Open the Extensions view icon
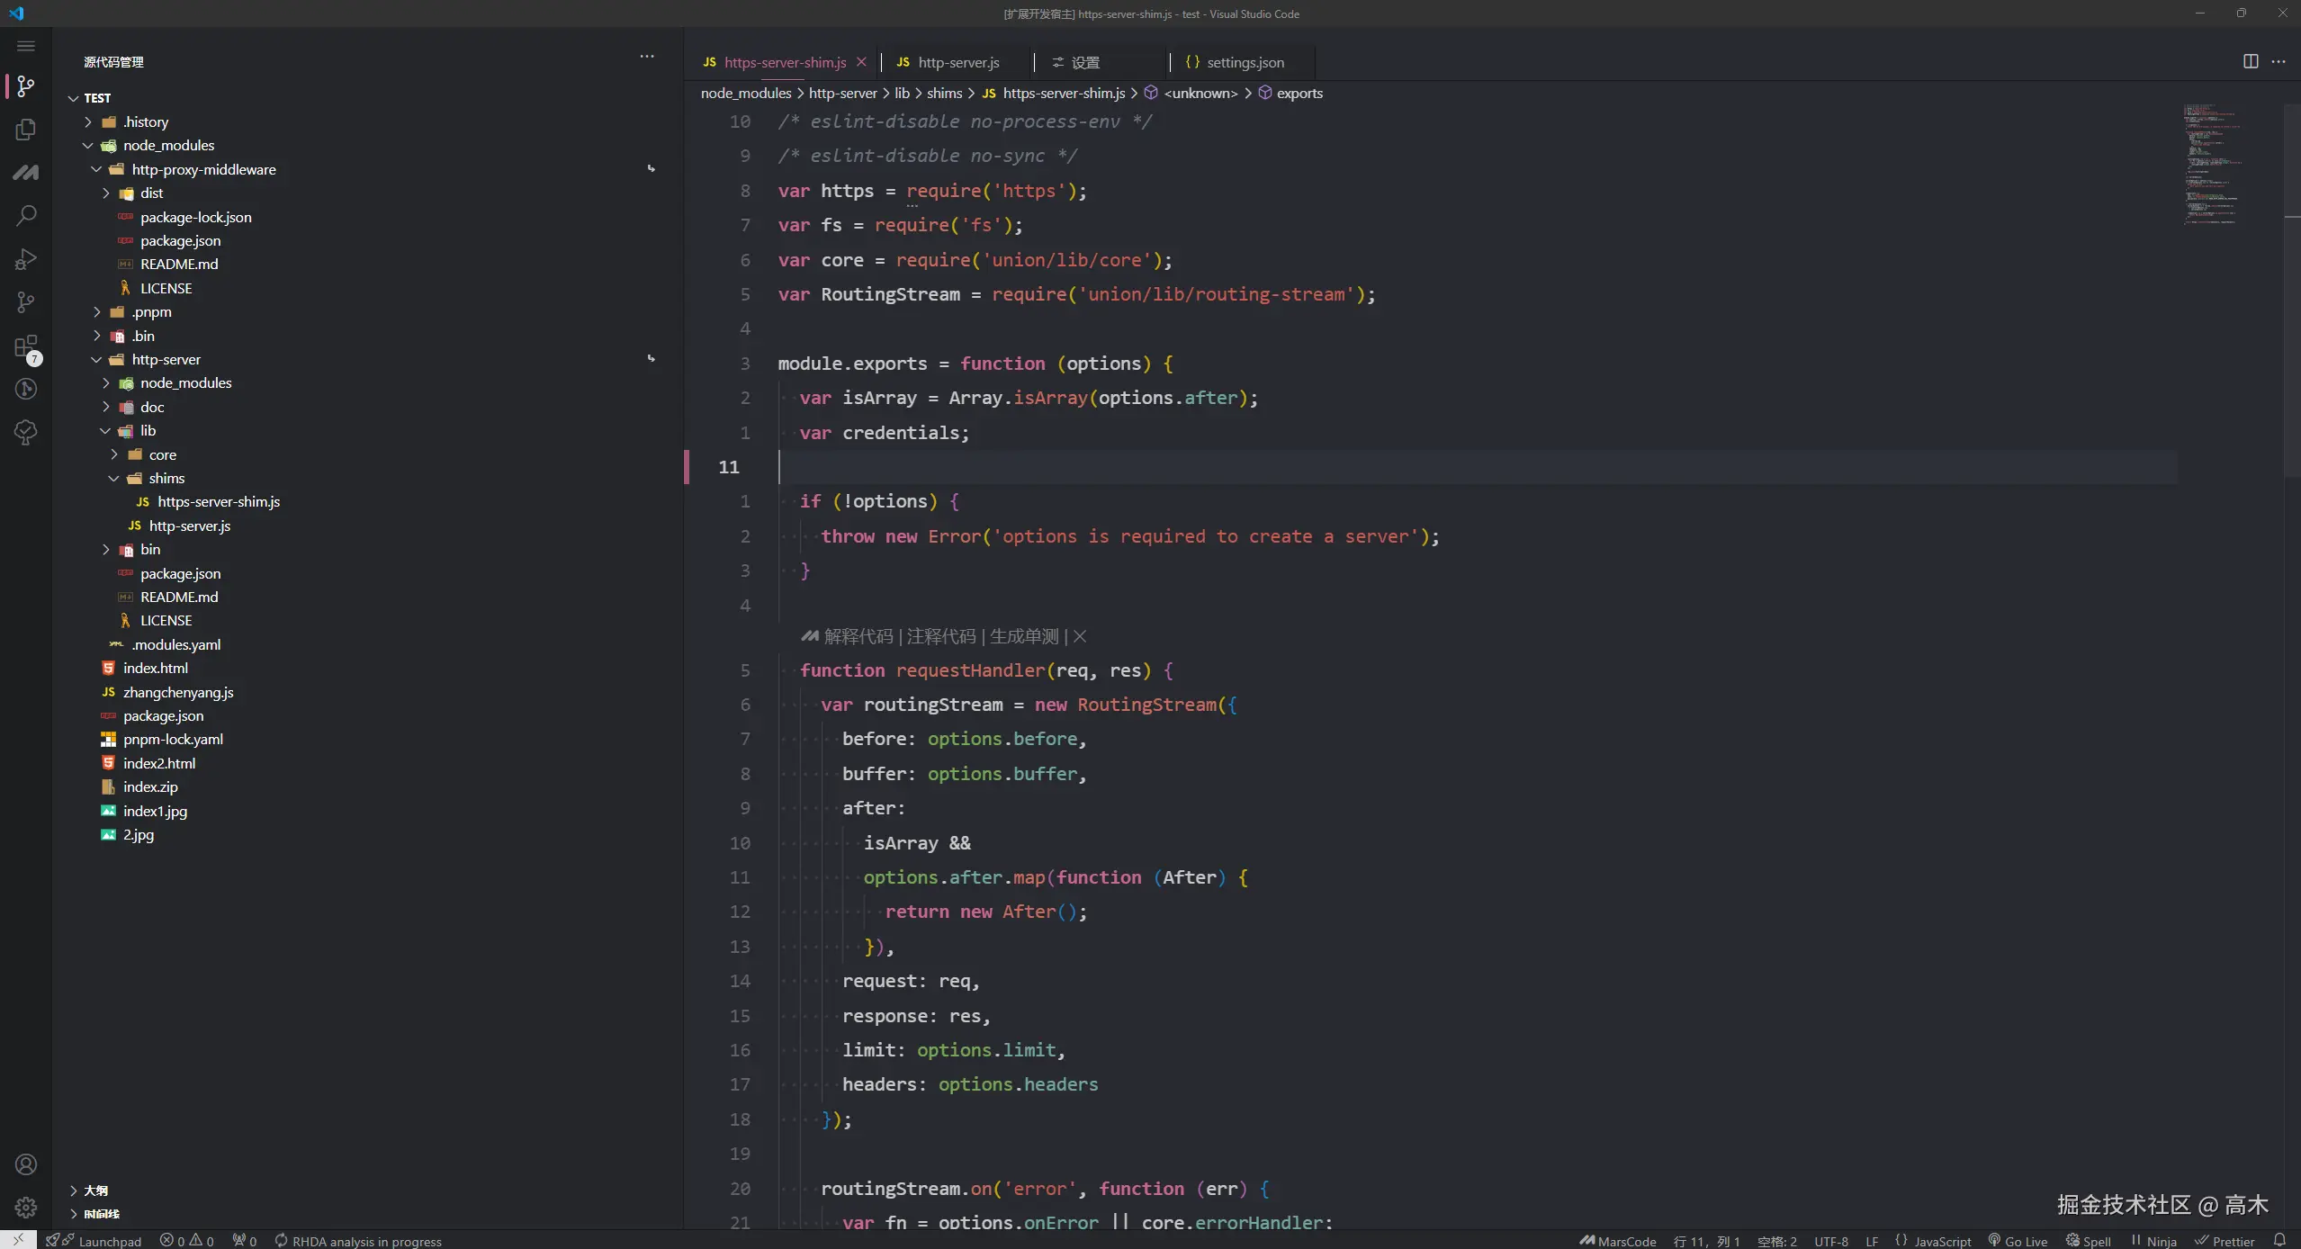Screen dimensions: 2301x1249 click(26, 346)
